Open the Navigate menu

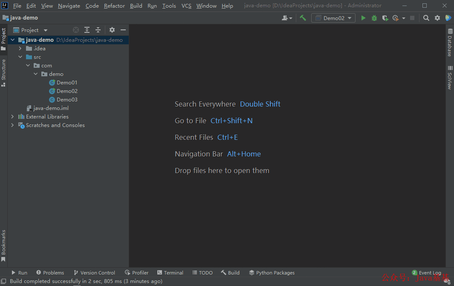point(69,6)
